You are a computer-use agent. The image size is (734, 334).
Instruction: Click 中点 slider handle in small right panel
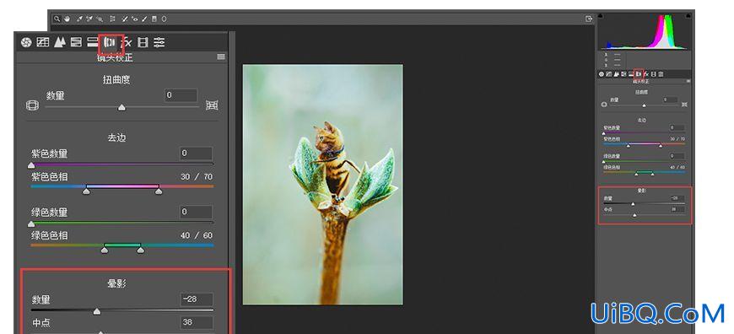click(634, 215)
